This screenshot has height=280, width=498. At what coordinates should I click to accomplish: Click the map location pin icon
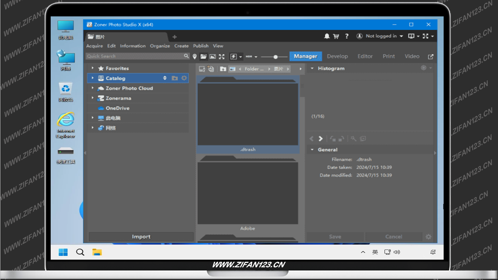194,56
